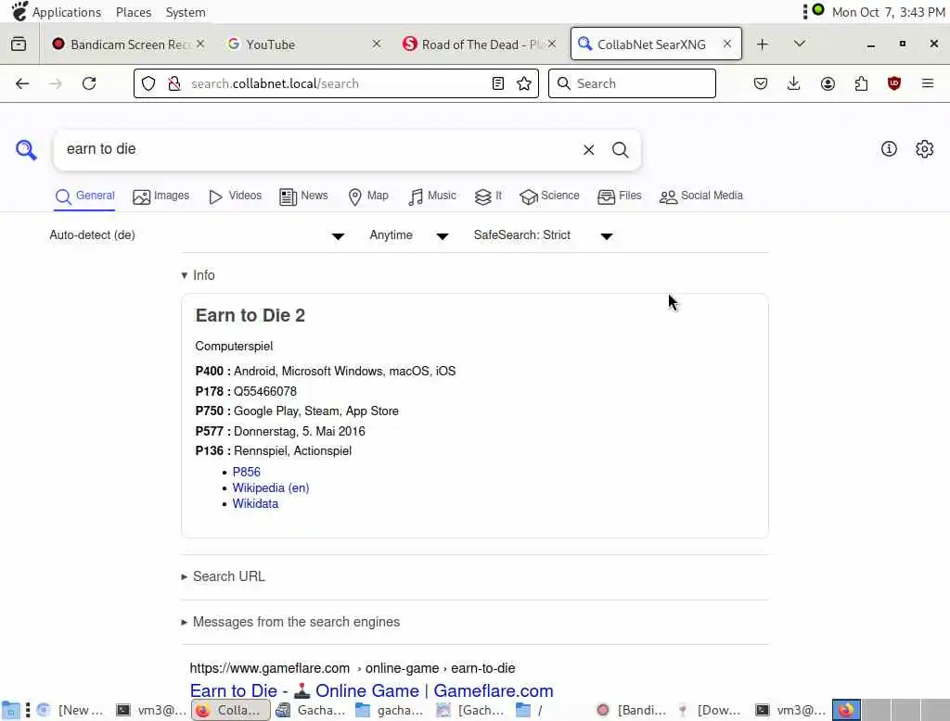
Task: Select the Files search category
Action: (619, 196)
